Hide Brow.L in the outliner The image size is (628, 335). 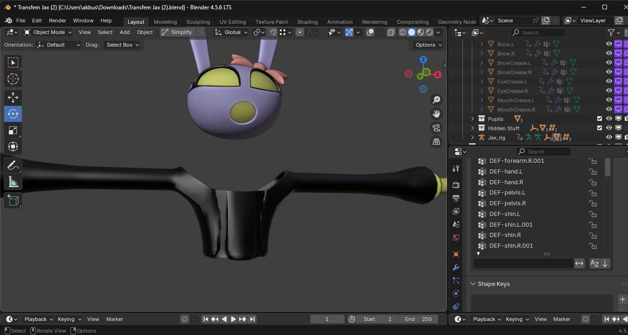pos(609,44)
